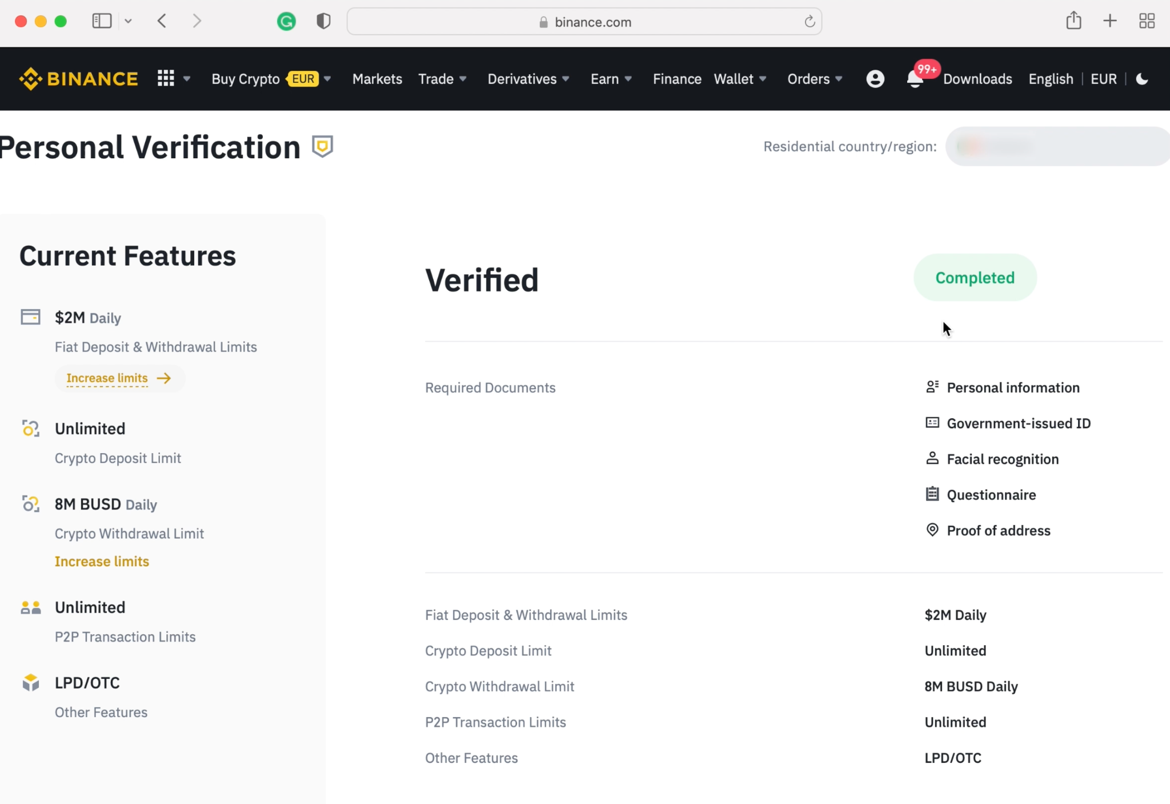Click the Questionnaire icon
This screenshot has width=1170, height=804.
pos(932,494)
